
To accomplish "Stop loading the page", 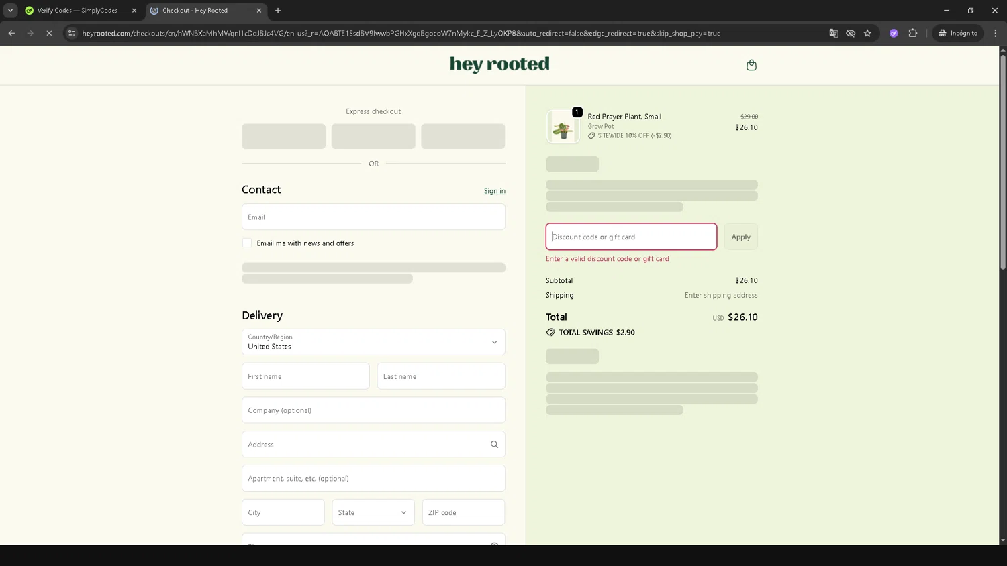I will pyautogui.click(x=49, y=33).
